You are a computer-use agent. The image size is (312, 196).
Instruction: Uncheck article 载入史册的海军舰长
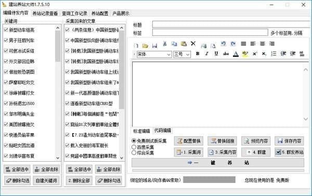[67, 145]
